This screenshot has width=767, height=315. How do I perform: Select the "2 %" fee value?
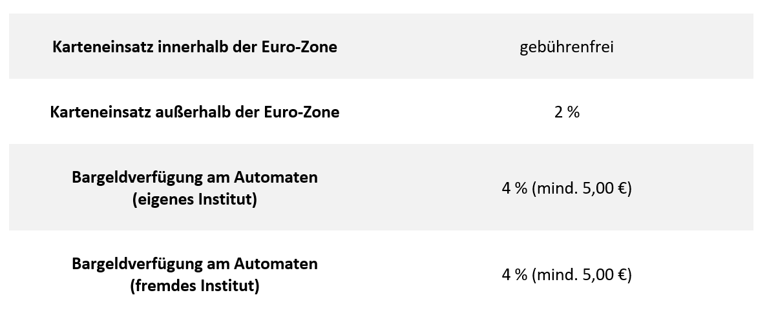pos(567,112)
